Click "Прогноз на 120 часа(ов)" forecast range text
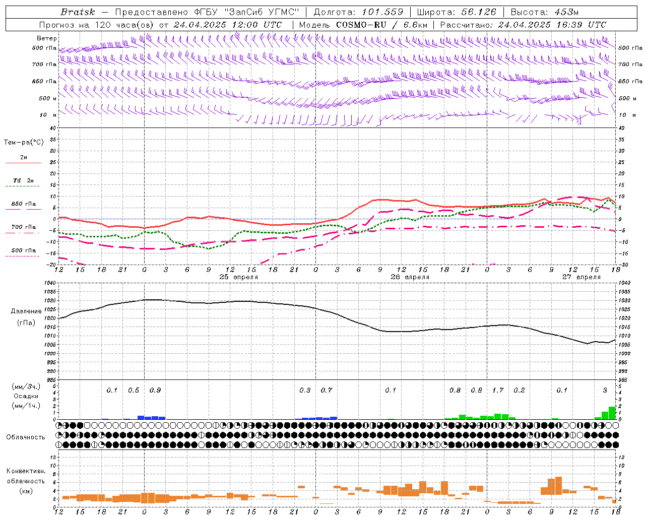 [x=96, y=25]
